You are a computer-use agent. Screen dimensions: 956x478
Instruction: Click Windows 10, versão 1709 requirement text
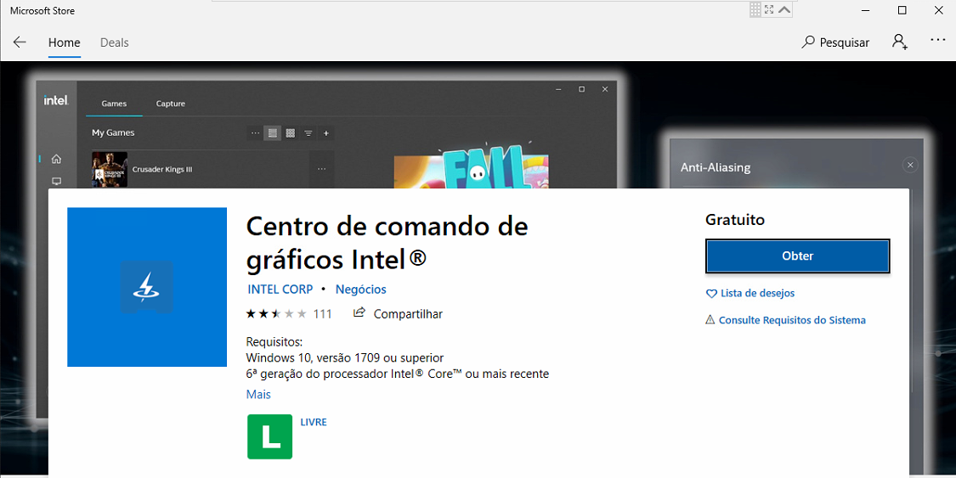click(344, 357)
